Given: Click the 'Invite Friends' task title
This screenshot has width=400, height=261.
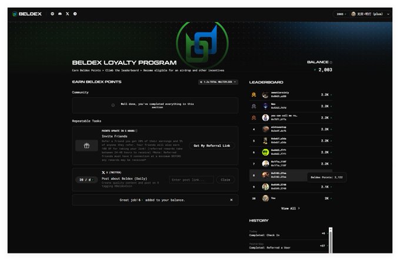Looking at the screenshot, I should pos(114,136).
